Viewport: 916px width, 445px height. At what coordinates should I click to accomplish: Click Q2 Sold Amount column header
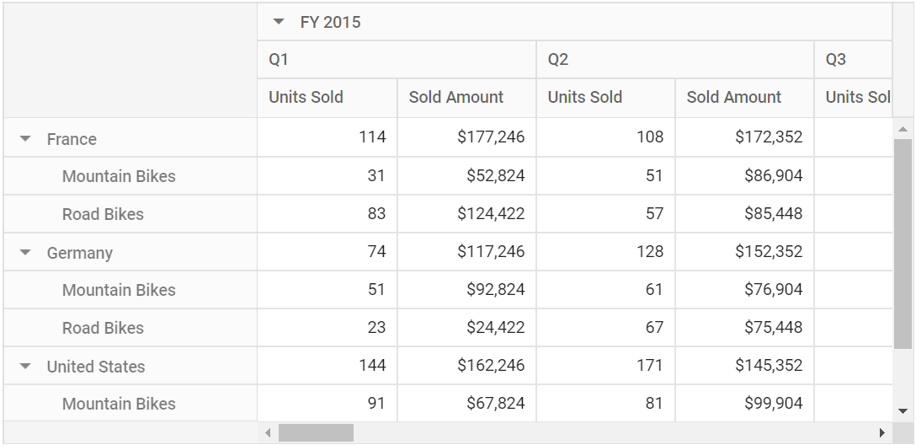click(x=744, y=98)
